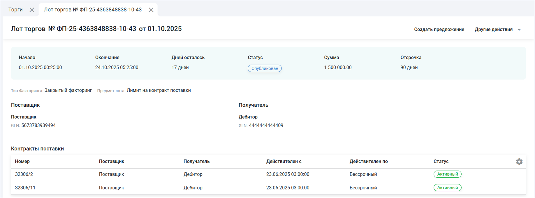Click Создать предложение button
Image resolution: width=535 pixels, height=198 pixels.
click(439, 29)
